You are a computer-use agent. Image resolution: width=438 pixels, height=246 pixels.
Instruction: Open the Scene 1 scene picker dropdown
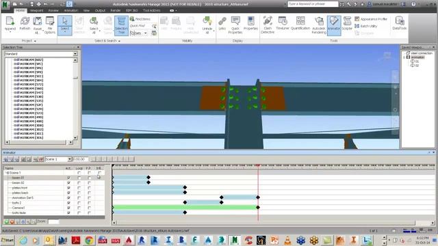[70, 159]
